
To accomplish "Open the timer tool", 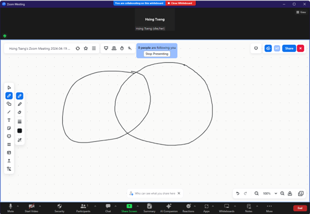I will (122, 48).
